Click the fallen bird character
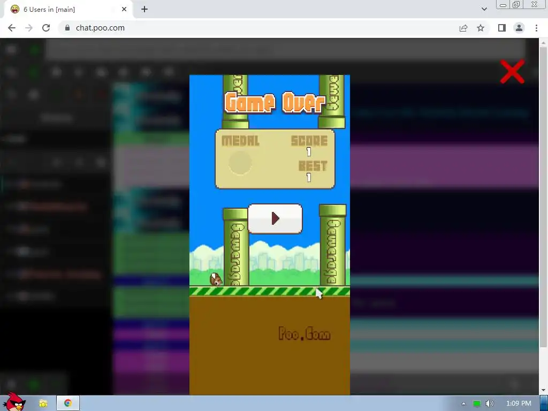 (216, 279)
